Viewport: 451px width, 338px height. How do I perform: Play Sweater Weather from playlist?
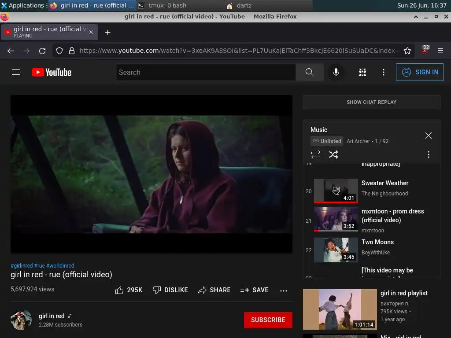(x=336, y=191)
